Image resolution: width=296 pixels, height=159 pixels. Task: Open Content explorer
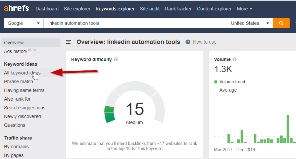pos(214,9)
